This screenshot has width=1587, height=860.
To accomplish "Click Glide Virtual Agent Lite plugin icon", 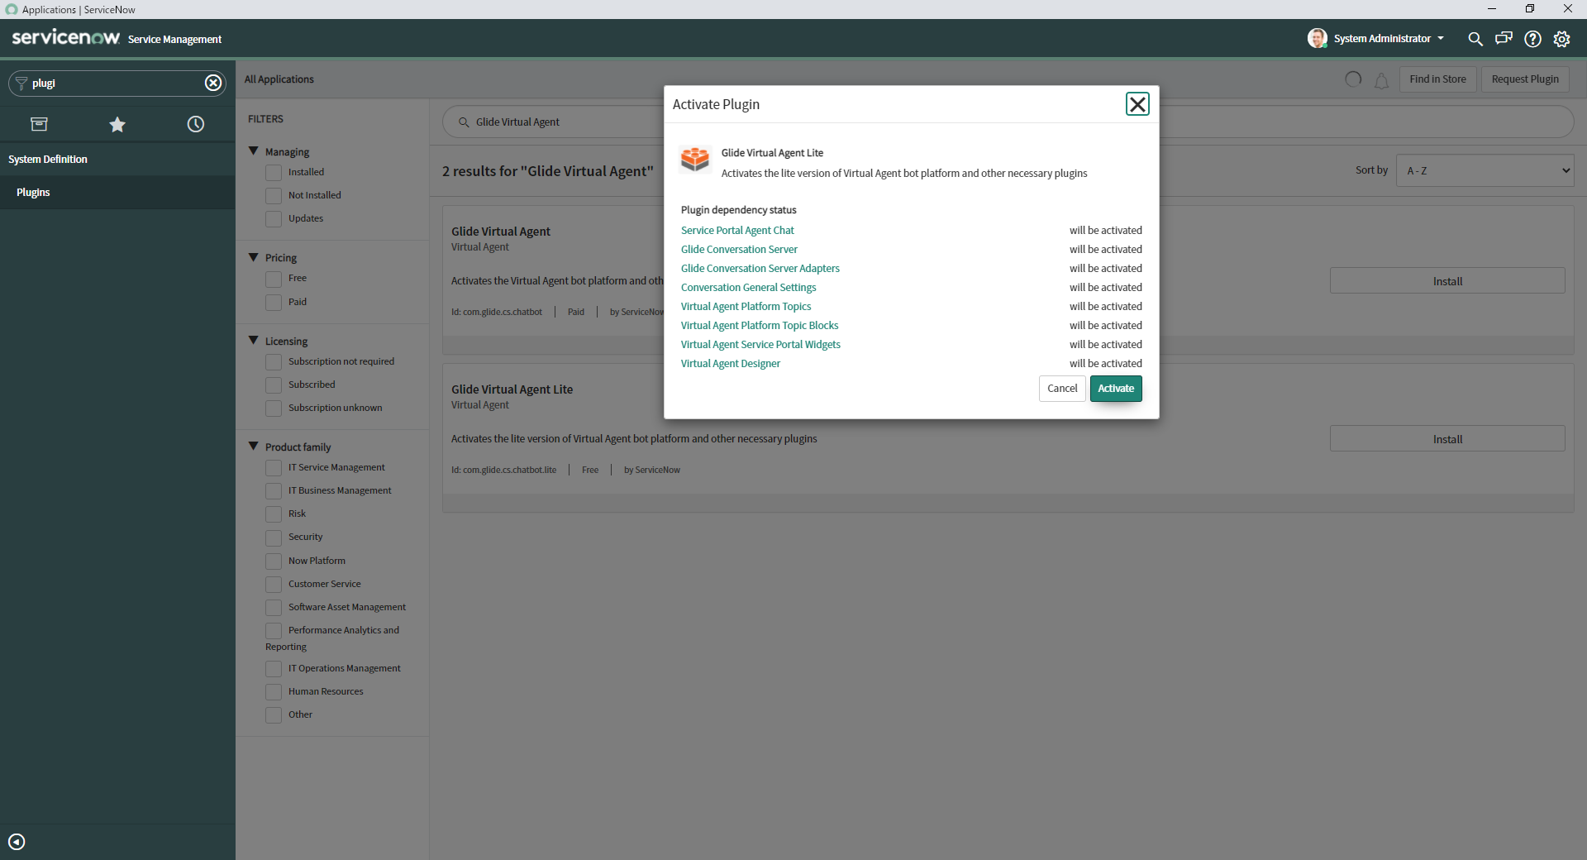I will (695, 158).
